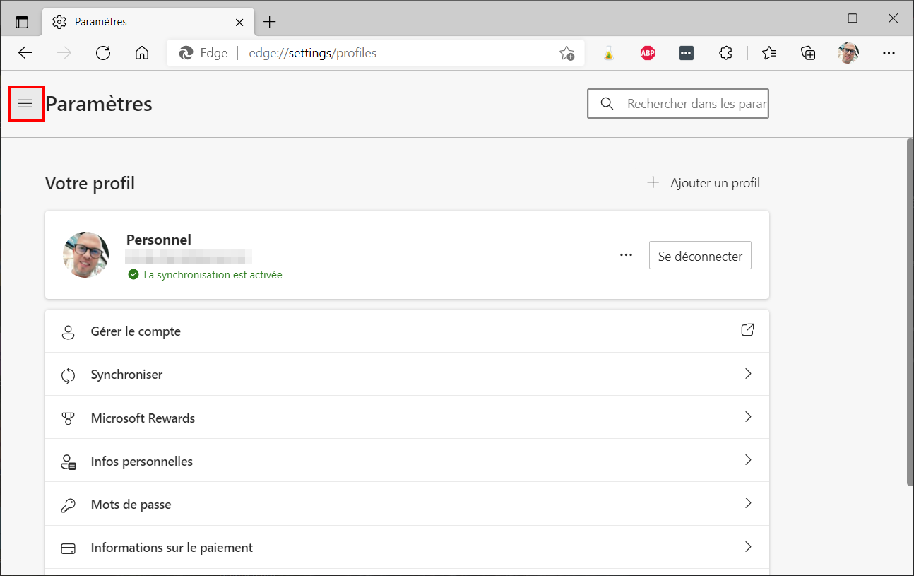Reload the page with Refresh icon
Viewport: 914px width, 576px height.
[x=103, y=53]
